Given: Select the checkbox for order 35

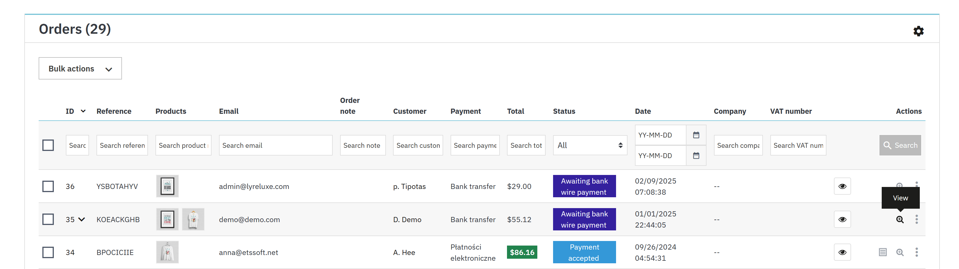Looking at the screenshot, I should point(48,219).
